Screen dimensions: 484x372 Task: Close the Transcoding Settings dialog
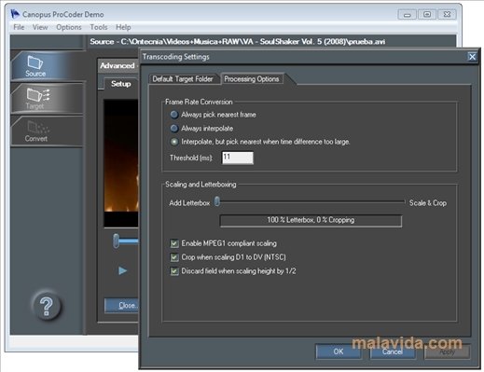[x=472, y=57]
